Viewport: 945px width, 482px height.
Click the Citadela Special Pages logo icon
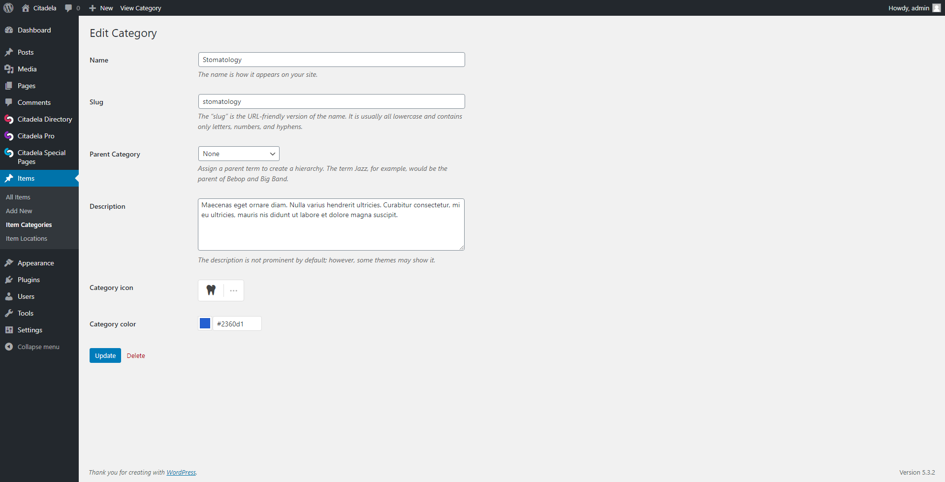click(x=9, y=153)
